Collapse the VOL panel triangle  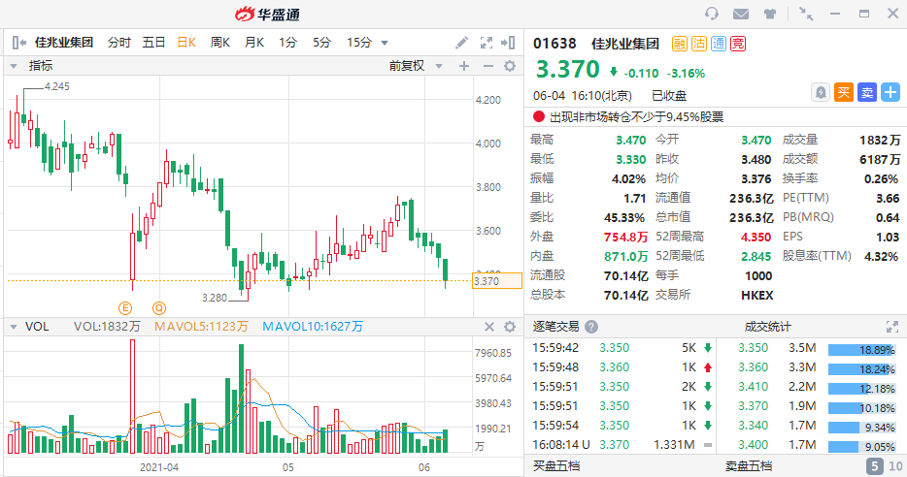(x=14, y=327)
